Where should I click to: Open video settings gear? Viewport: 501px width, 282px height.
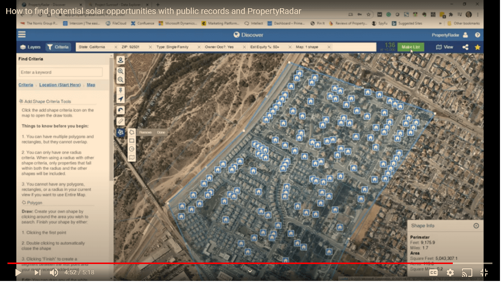[x=450, y=272]
